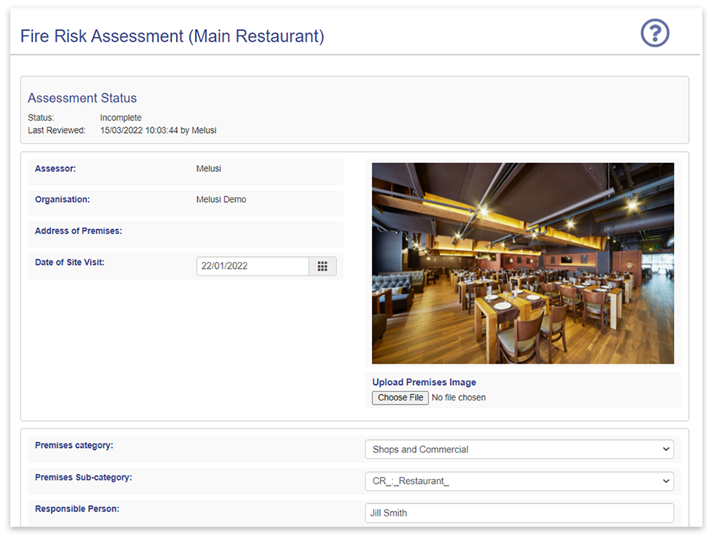Click the Responsible Person input field

click(x=520, y=513)
